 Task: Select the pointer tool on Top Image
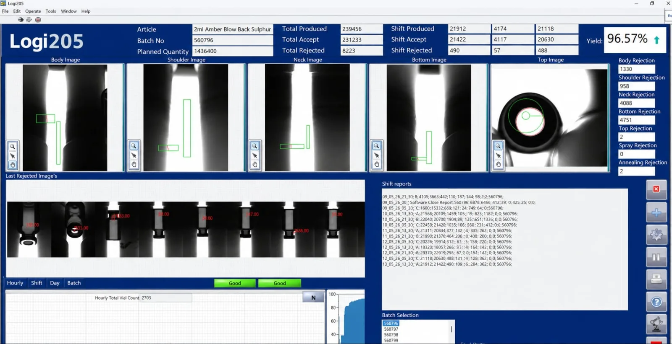pyautogui.click(x=498, y=155)
